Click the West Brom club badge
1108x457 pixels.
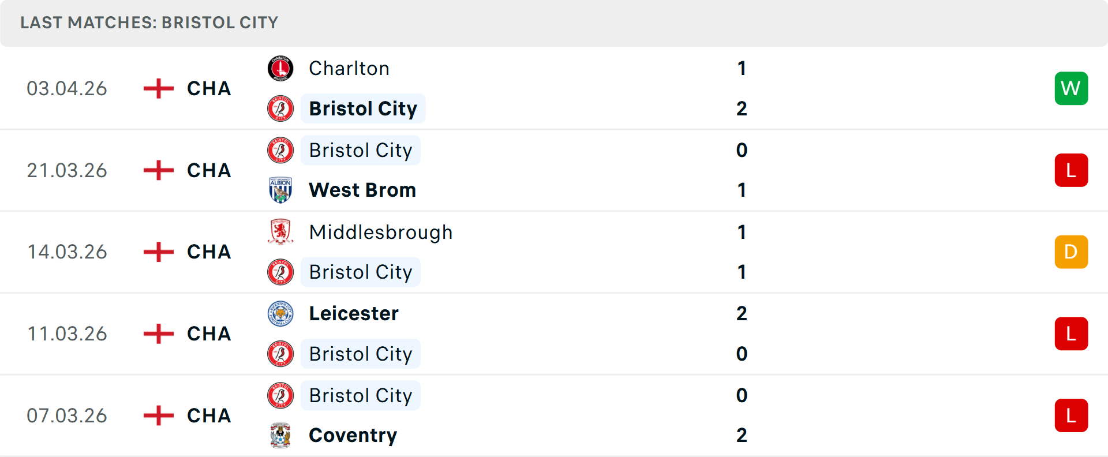pos(280,190)
